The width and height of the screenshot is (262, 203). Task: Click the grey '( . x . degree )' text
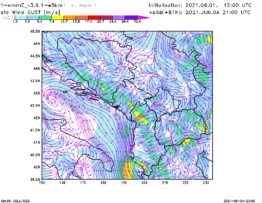(x=80, y=5)
